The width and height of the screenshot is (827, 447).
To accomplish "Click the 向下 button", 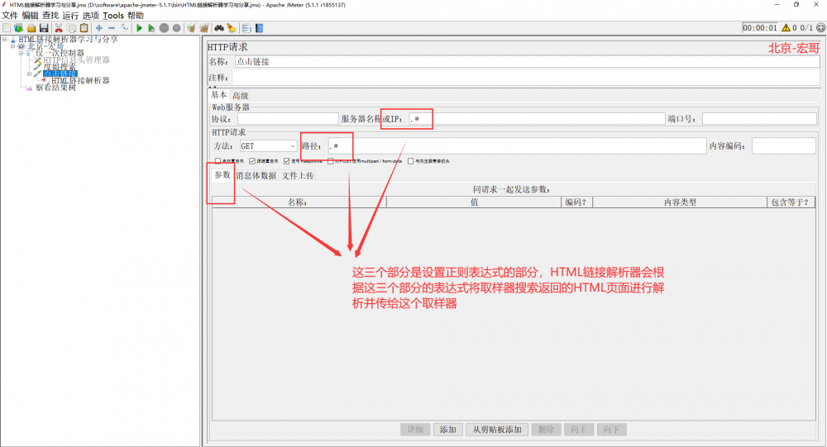I will pyautogui.click(x=611, y=430).
